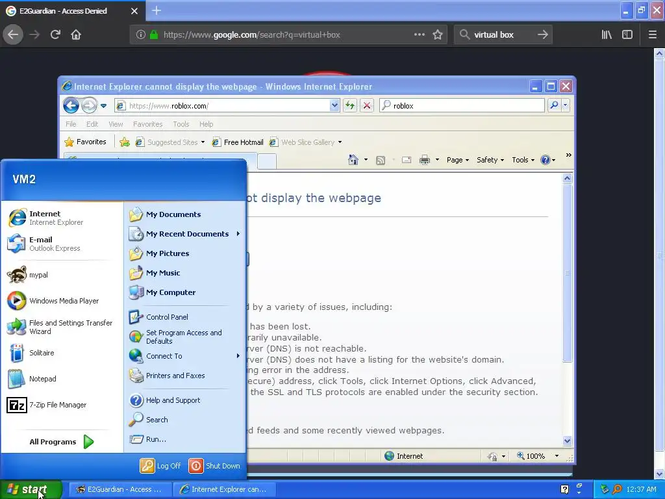Viewport: 665px width, 499px height.
Task: Open Free Hotmail favorites link
Action: tap(238, 142)
